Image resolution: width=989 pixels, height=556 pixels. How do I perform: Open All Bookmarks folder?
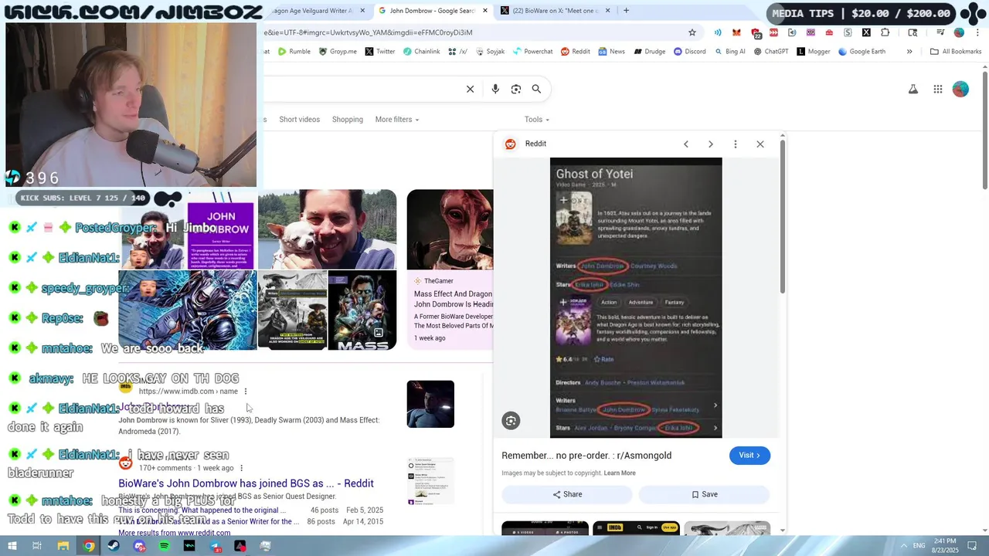956,52
